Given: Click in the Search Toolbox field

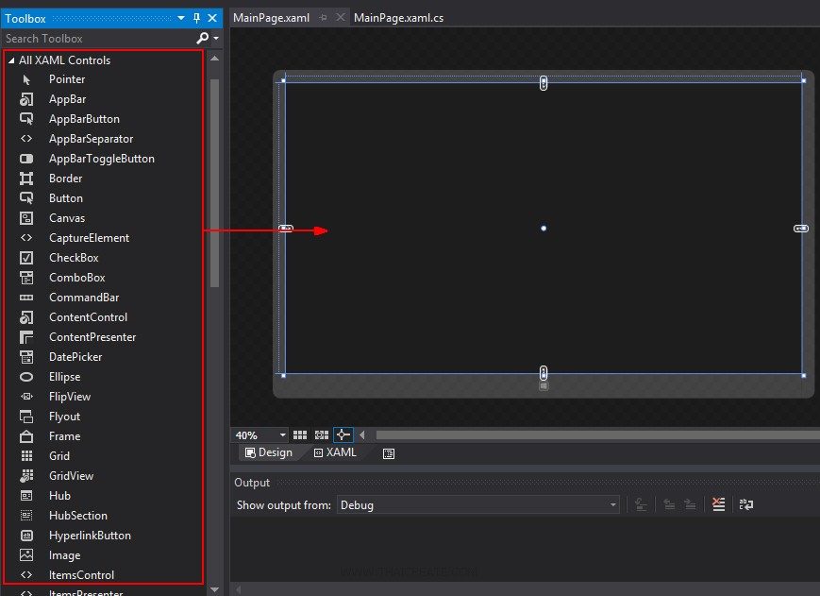Looking at the screenshot, I should click(x=94, y=39).
